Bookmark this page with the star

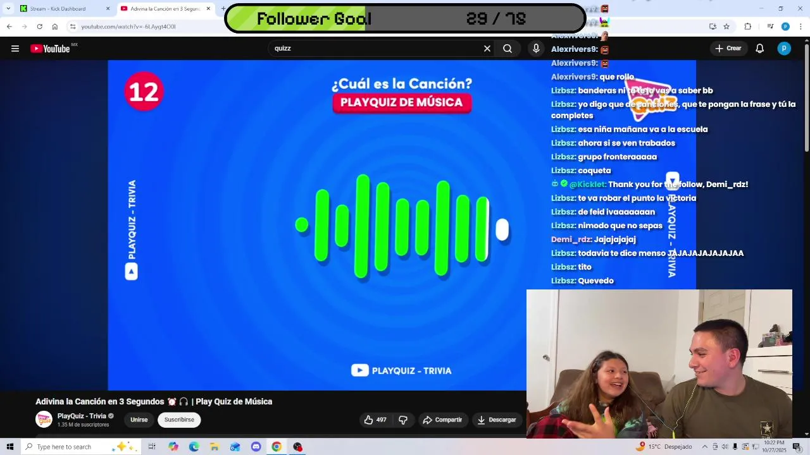(x=726, y=27)
